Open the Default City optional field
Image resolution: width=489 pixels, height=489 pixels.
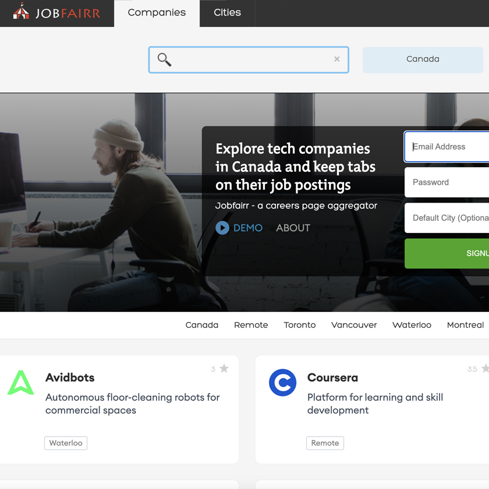(x=447, y=218)
